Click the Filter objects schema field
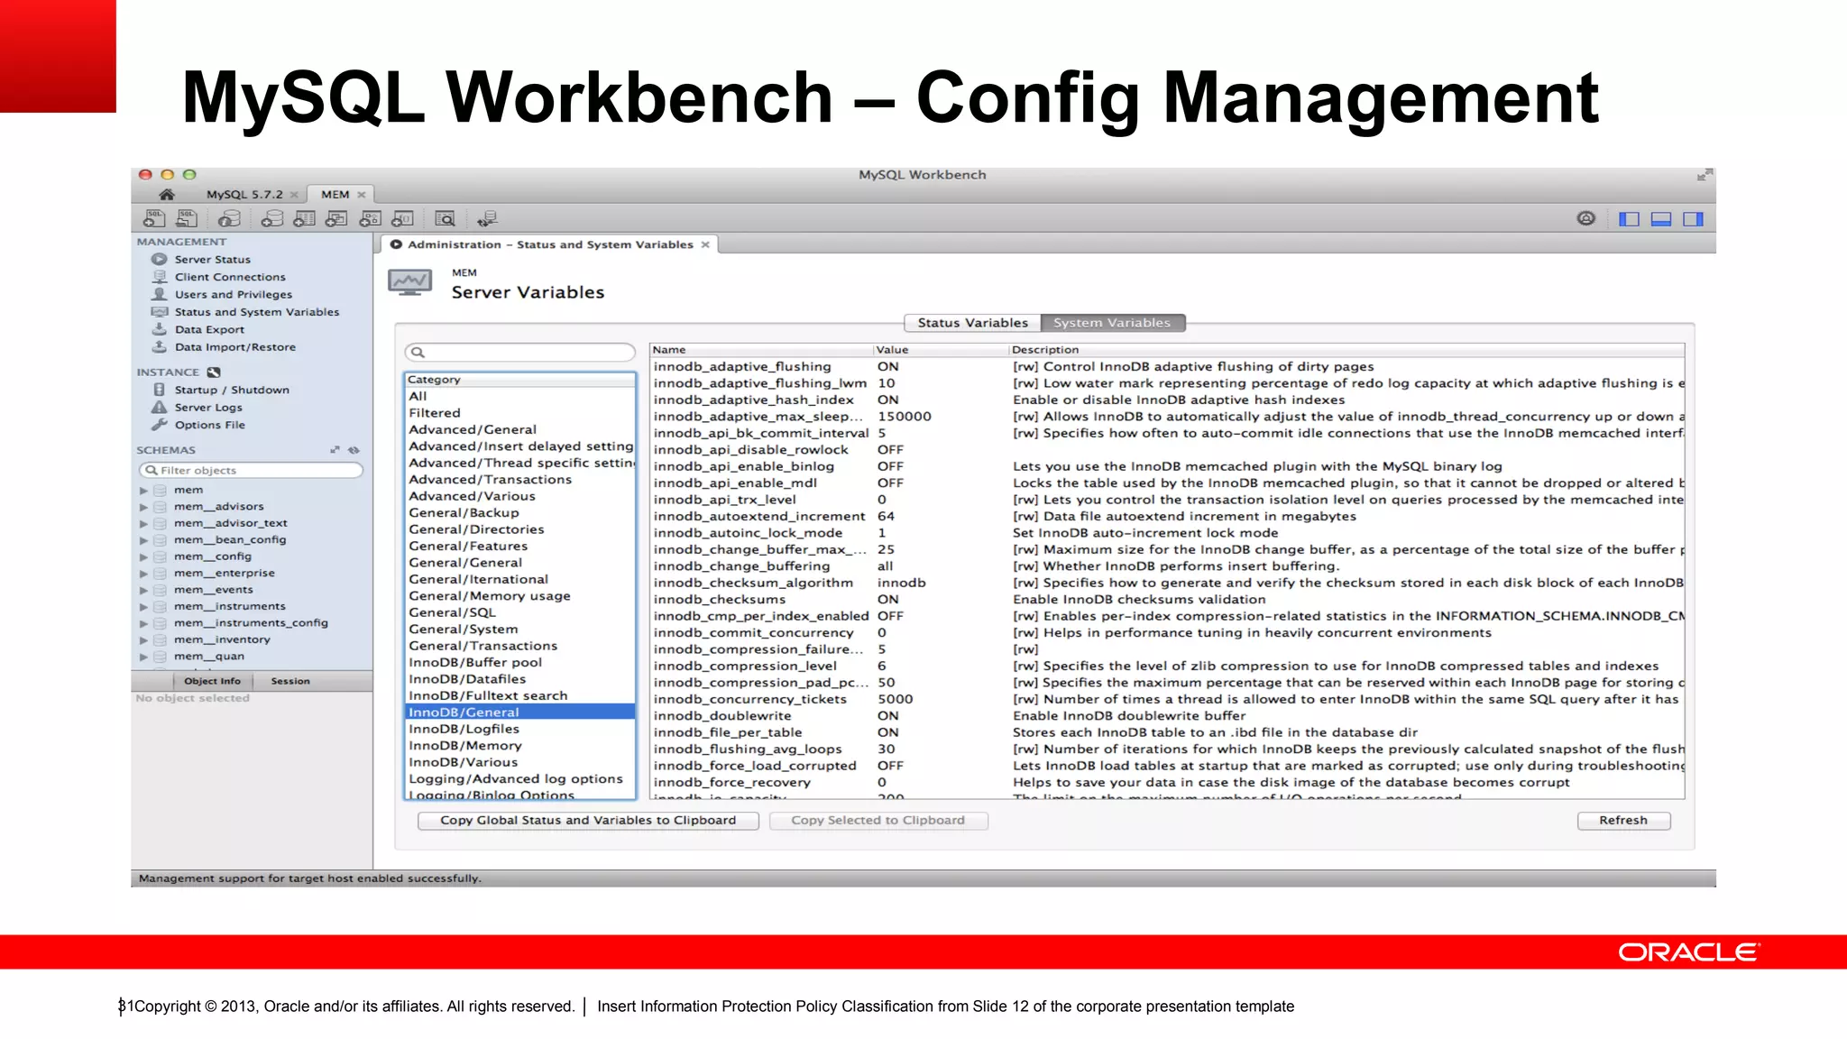This screenshot has width=1847, height=1039. point(252,470)
